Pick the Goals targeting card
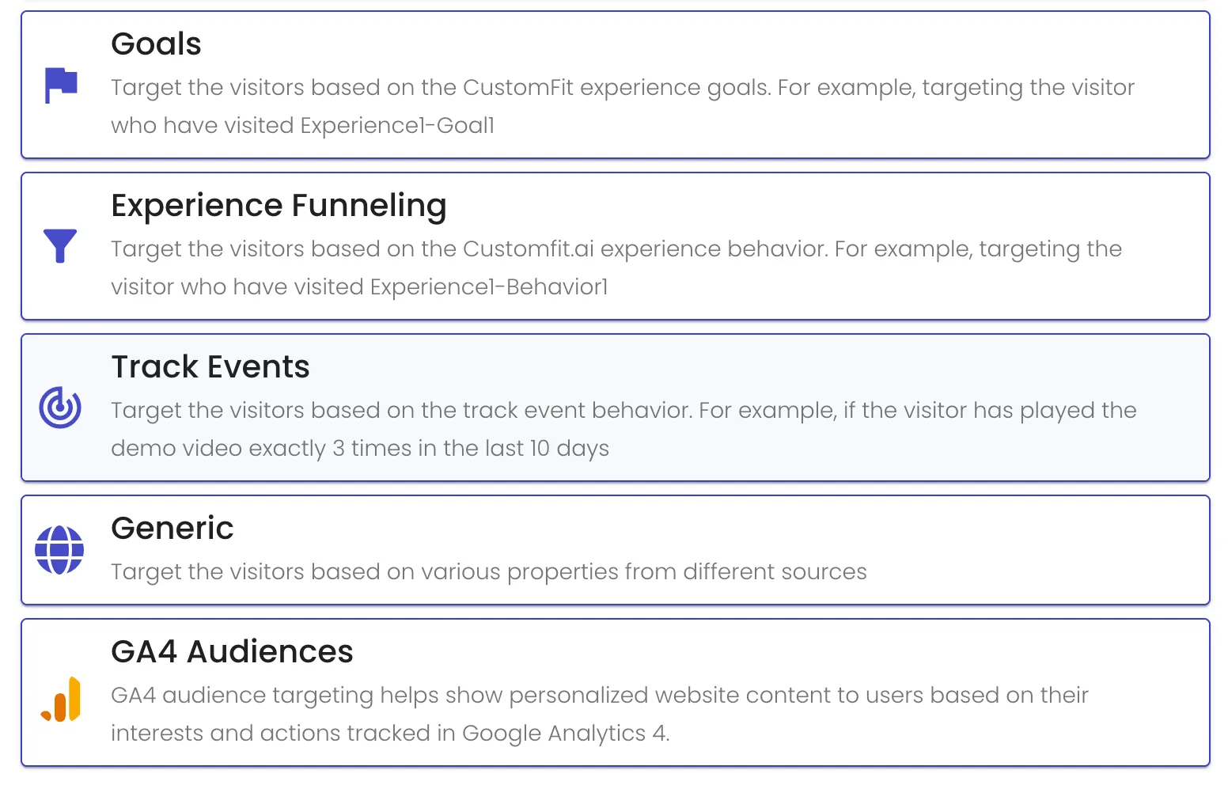Image resolution: width=1228 pixels, height=785 pixels. (616, 85)
